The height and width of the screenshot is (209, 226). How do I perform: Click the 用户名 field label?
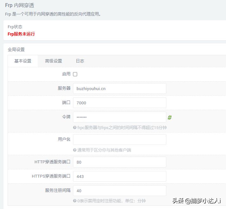[x=64, y=139]
